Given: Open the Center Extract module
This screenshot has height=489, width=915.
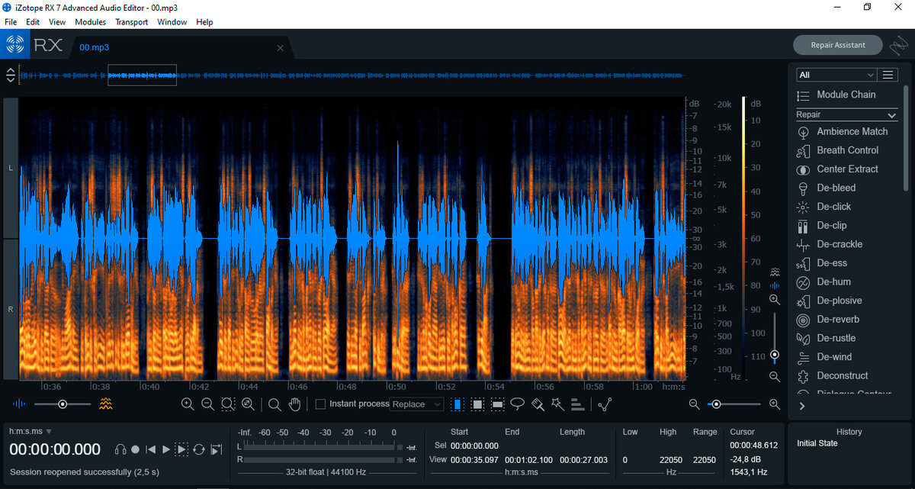Looking at the screenshot, I should 837,169.
